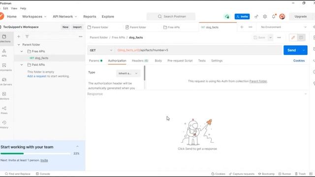Open the Monitors sidebar panel
Screen dimensions: 315x177
coord(4,96)
